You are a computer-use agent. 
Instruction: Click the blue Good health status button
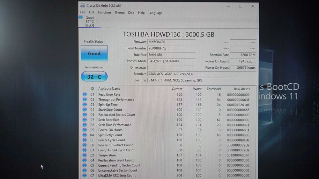[x=94, y=53]
